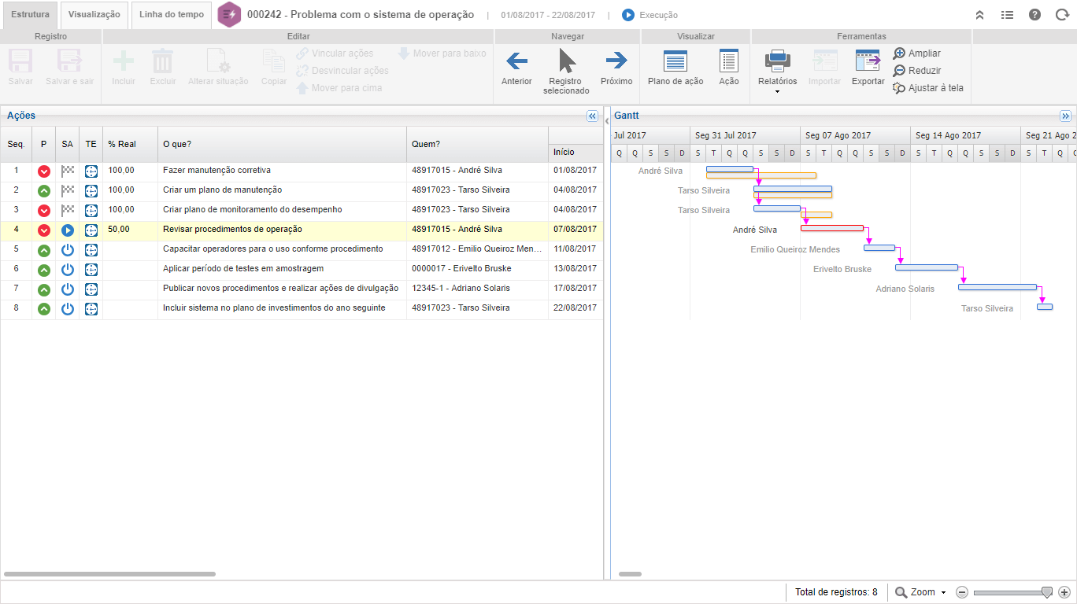The width and height of the screenshot is (1077, 604).
Task: Click the zoom slider handle
Action: pos(1046,592)
